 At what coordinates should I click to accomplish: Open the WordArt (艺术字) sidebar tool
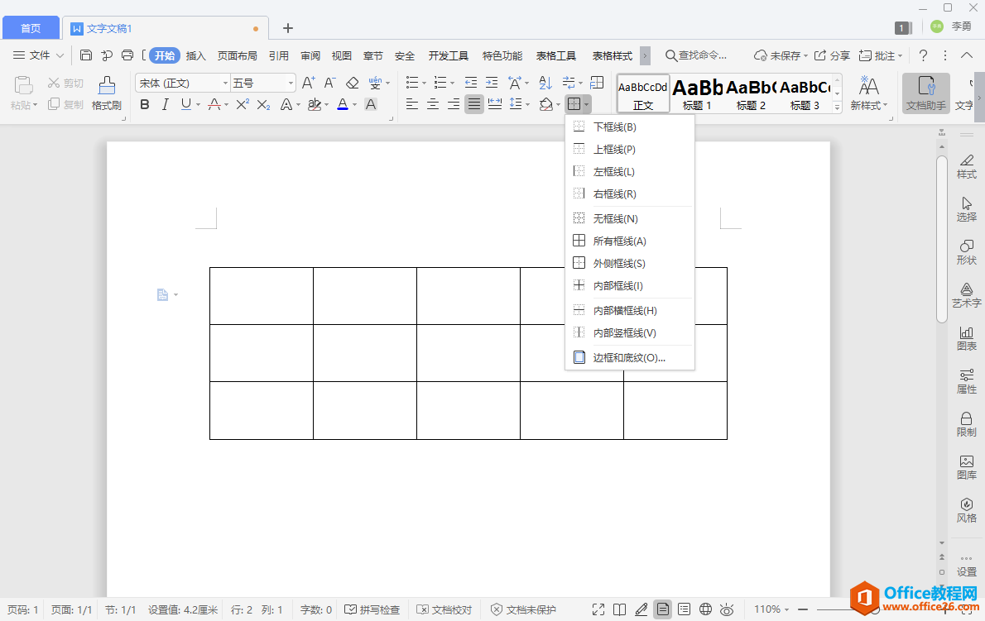pos(966,295)
